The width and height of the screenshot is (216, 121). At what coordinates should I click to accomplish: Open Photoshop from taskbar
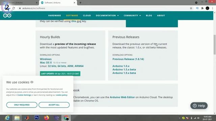click(x=37, y=118)
